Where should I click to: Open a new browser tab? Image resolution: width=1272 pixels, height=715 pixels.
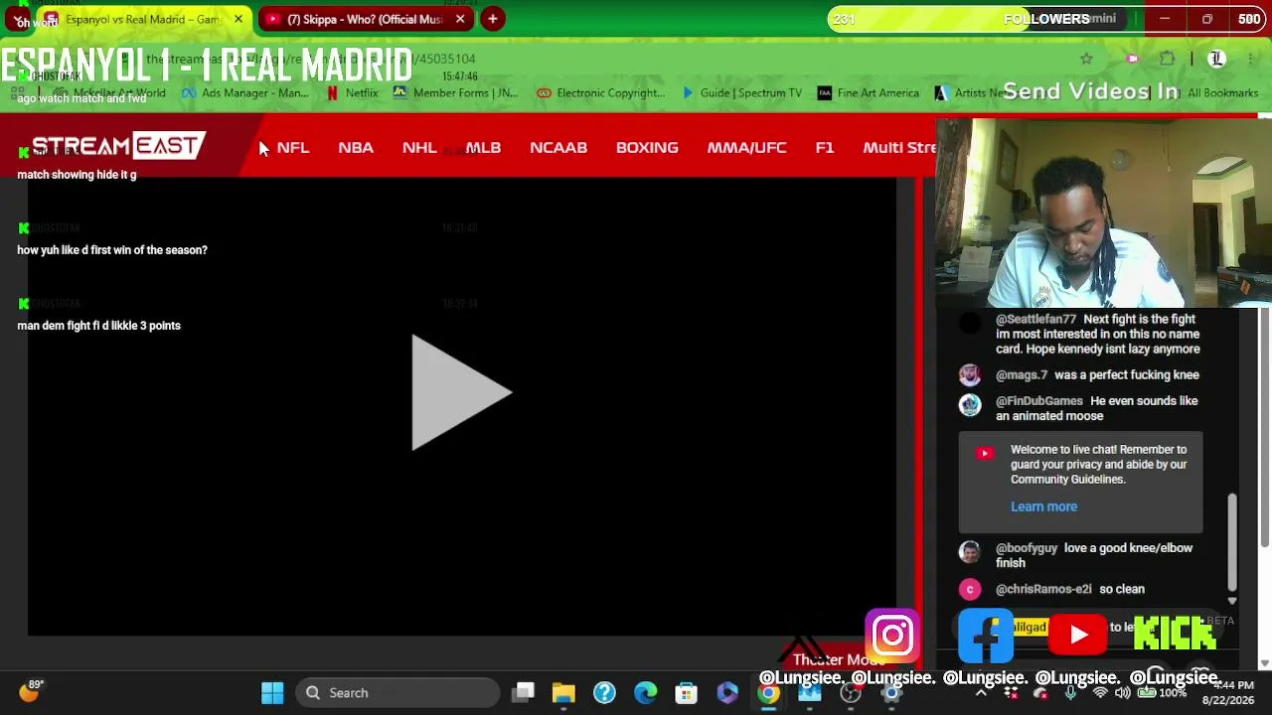(492, 19)
